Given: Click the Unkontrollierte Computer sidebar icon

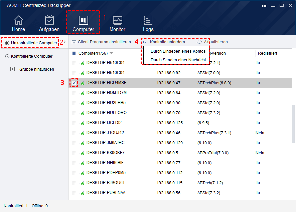Looking at the screenshot, I should (6, 43).
